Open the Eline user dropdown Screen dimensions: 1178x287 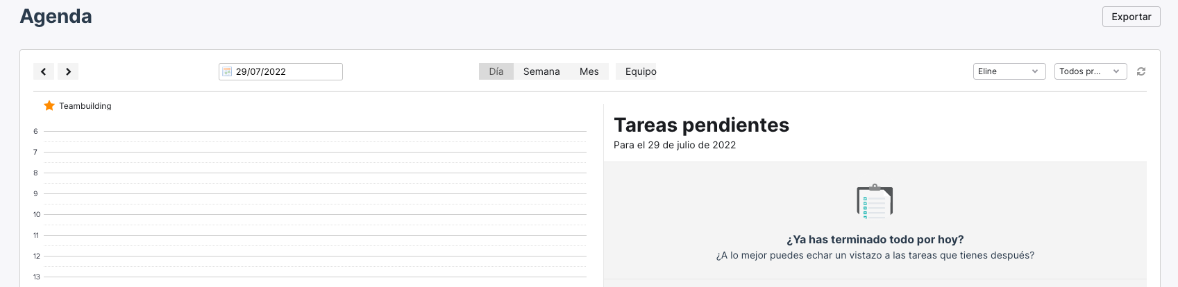1009,71
